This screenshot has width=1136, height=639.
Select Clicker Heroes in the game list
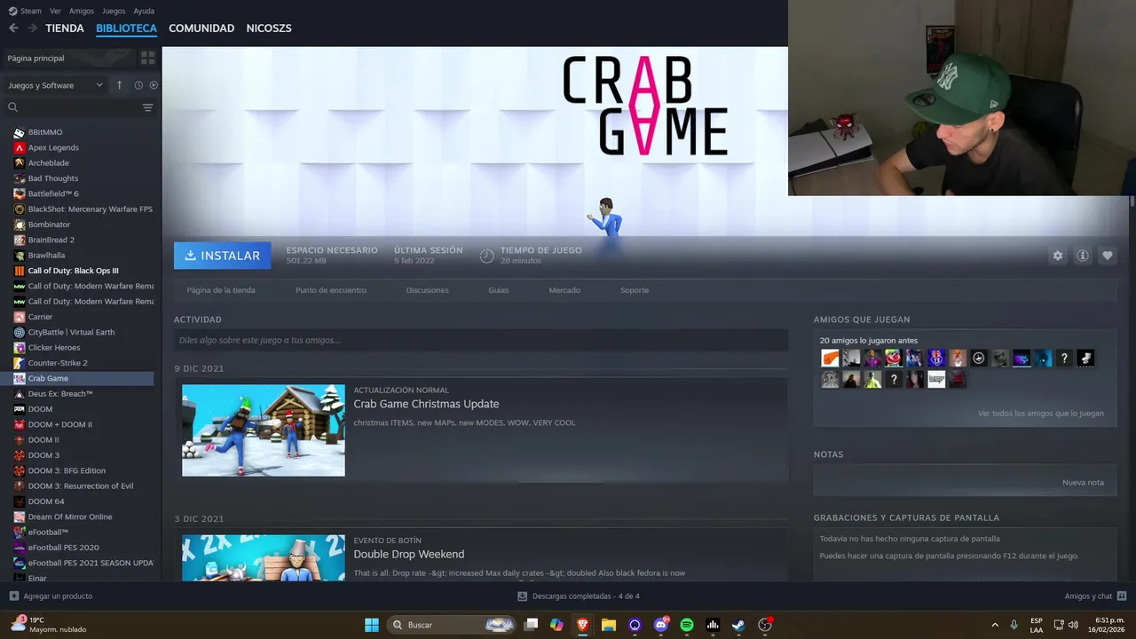(x=54, y=348)
